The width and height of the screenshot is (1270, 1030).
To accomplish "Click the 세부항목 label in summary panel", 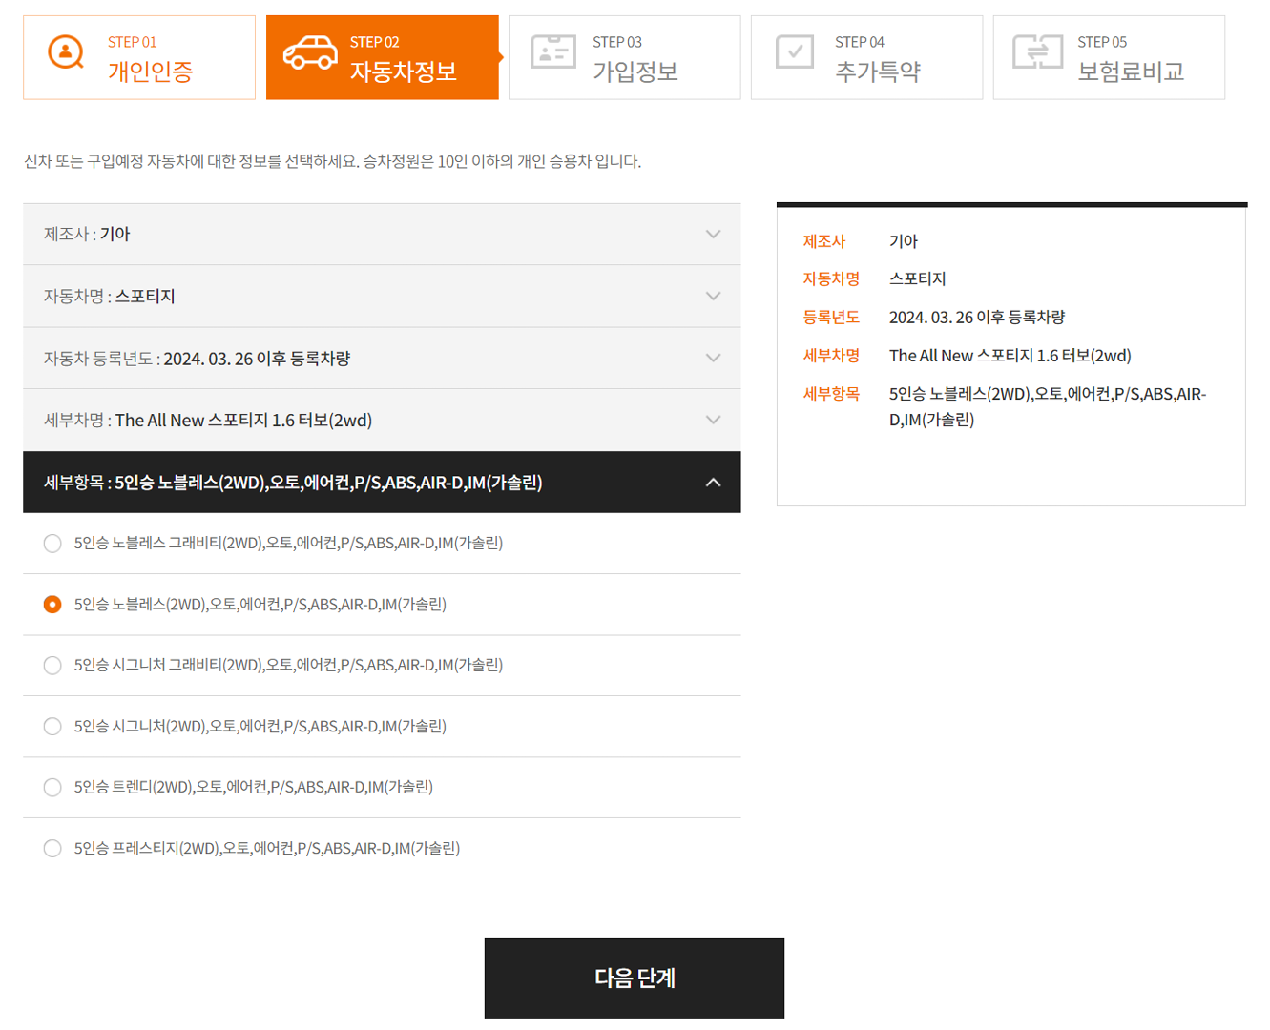I will pos(831,393).
